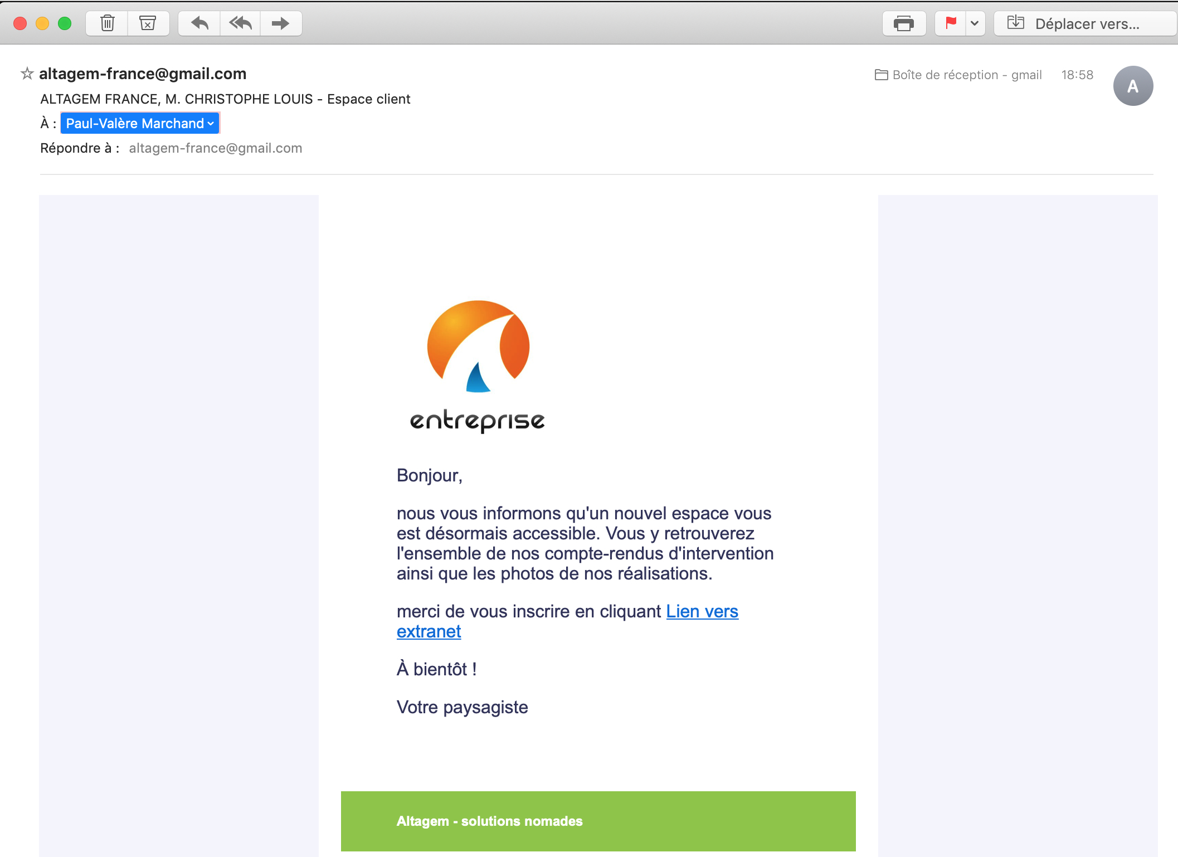The width and height of the screenshot is (1178, 857).
Task: Click the junk mail icon
Action: tap(148, 23)
